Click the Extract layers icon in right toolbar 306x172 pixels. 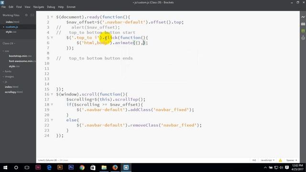[303, 38]
